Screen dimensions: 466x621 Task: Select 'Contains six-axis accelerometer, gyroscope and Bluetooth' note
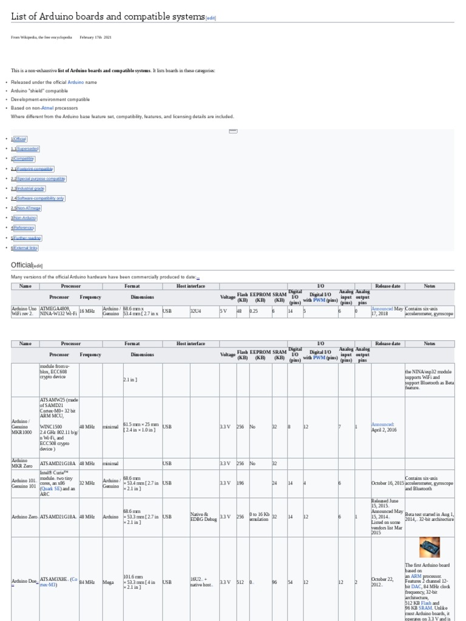429,483
